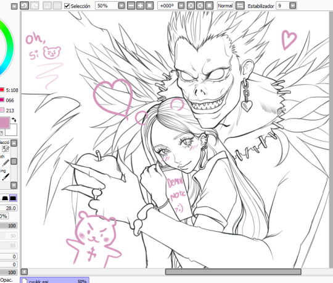Adjust the density slider showing 100
This screenshot has width=333, height=283.
(9, 226)
